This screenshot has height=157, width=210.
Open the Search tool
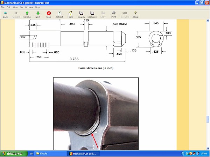pos(81,14)
